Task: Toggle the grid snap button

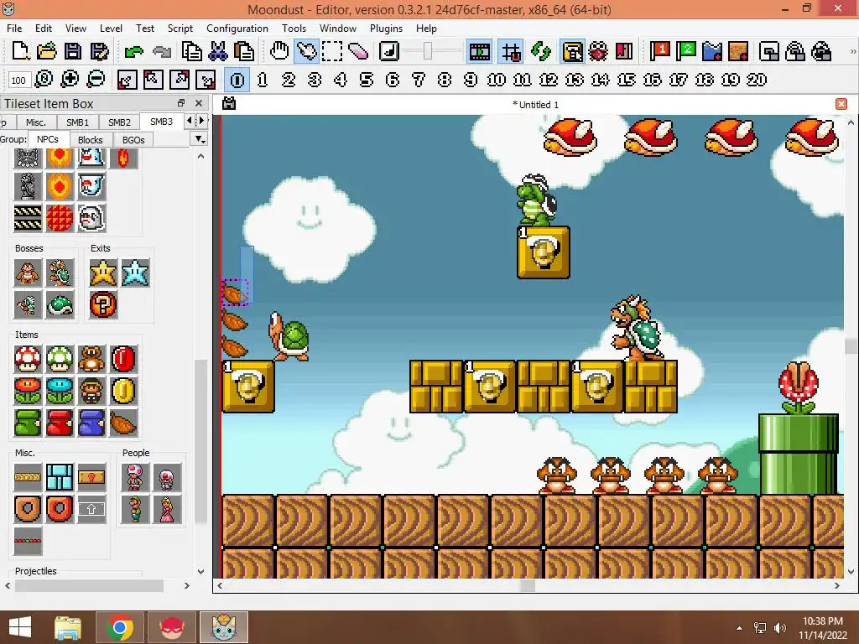Action: pos(511,51)
